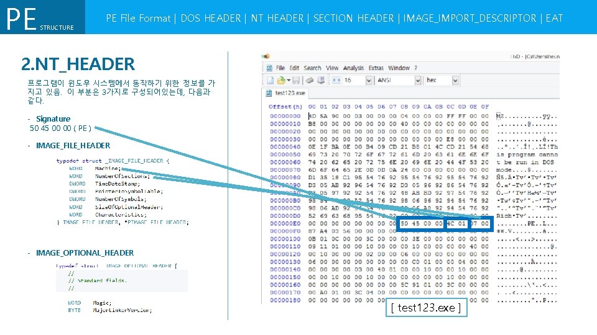Select offset row 00000040

285,146
